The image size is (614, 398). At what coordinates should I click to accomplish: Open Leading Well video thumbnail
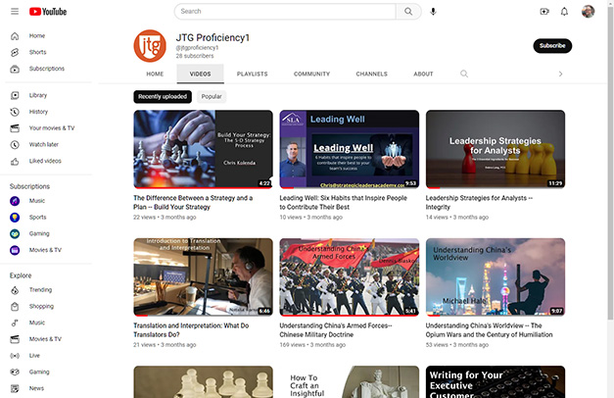point(350,149)
